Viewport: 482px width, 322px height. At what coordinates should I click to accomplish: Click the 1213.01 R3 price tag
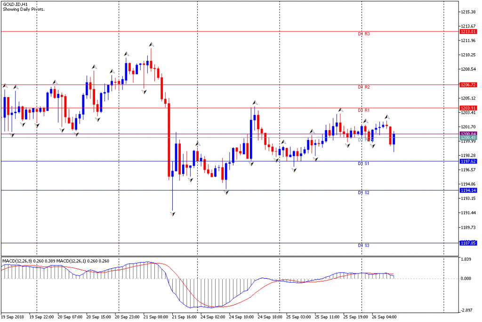[x=468, y=32]
